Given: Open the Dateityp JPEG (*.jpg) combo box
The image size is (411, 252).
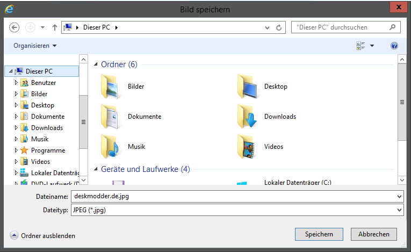Looking at the screenshot, I should 237,210.
